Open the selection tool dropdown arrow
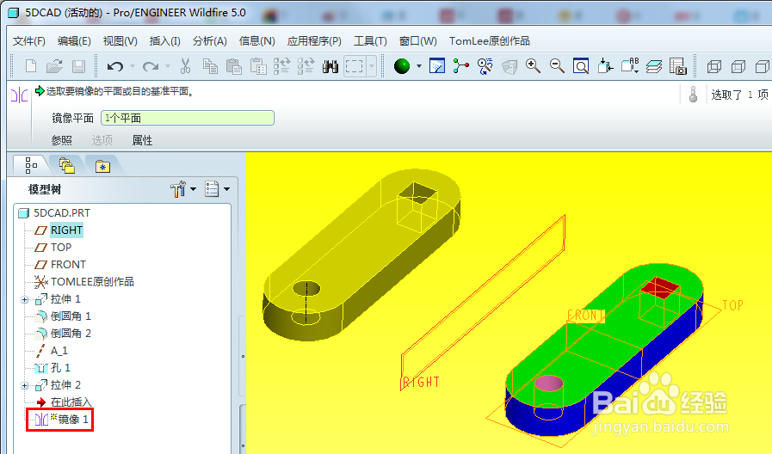The width and height of the screenshot is (772, 454). (372, 66)
